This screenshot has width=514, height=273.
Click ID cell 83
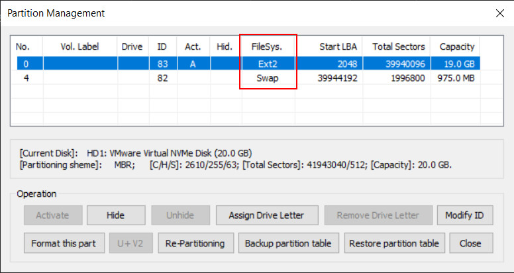click(x=163, y=64)
